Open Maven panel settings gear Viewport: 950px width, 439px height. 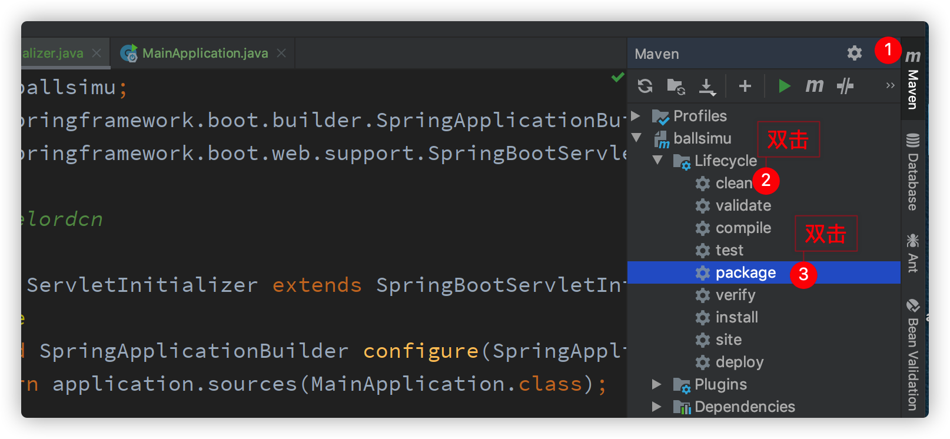pos(855,53)
